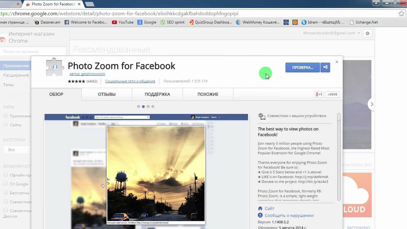Select the Сайты type radio button
407x229 pixels.
coord(5,125)
